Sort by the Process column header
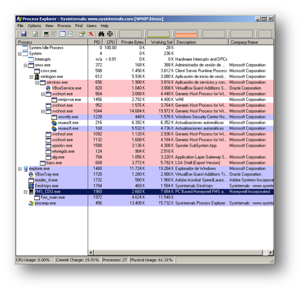 point(52,42)
